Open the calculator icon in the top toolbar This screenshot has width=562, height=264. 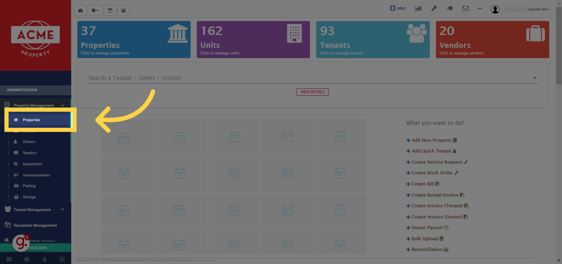pyautogui.click(x=123, y=10)
